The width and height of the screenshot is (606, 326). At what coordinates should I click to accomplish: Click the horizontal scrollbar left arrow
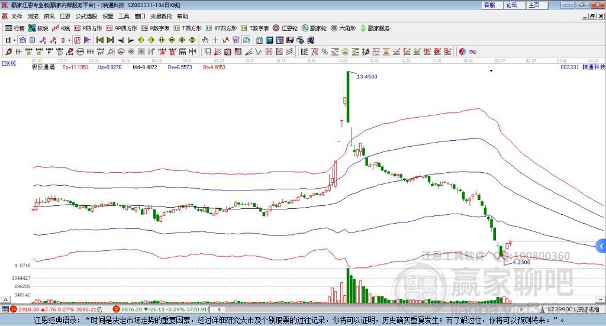[x=220, y=309]
